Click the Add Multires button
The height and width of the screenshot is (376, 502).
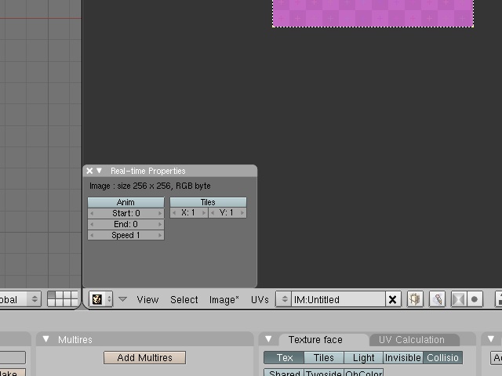pyautogui.click(x=144, y=357)
